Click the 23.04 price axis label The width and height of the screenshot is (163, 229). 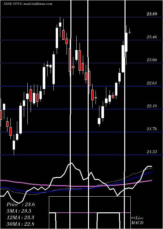152,60
